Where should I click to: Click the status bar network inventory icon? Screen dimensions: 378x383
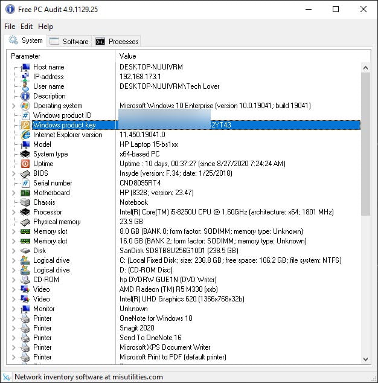[x=7, y=377]
